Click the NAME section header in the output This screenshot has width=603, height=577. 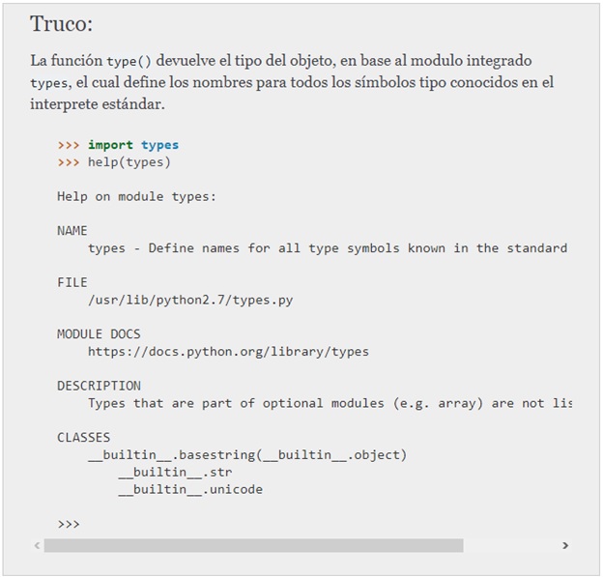click(72, 231)
